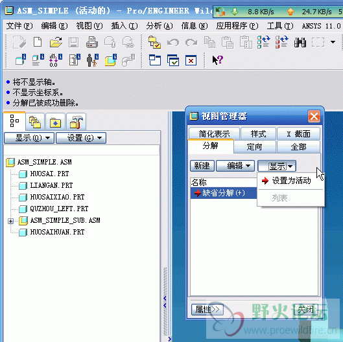This screenshot has width=343, height=342.
Task: Click the model info cube icon
Action: 21,60
